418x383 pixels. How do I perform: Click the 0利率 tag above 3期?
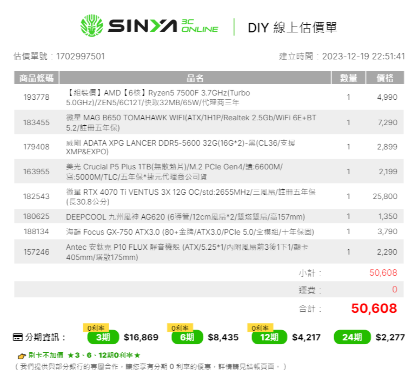coord(96,327)
